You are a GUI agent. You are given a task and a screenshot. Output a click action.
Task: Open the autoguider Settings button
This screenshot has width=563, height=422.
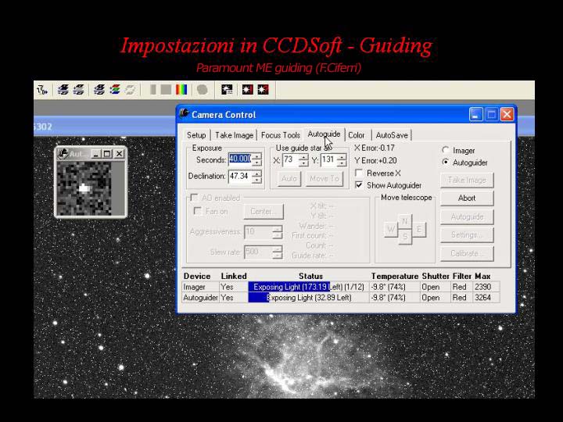coord(467,235)
